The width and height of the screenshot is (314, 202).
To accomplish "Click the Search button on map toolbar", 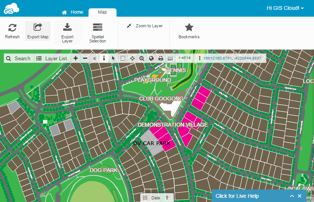I will point(19,58).
